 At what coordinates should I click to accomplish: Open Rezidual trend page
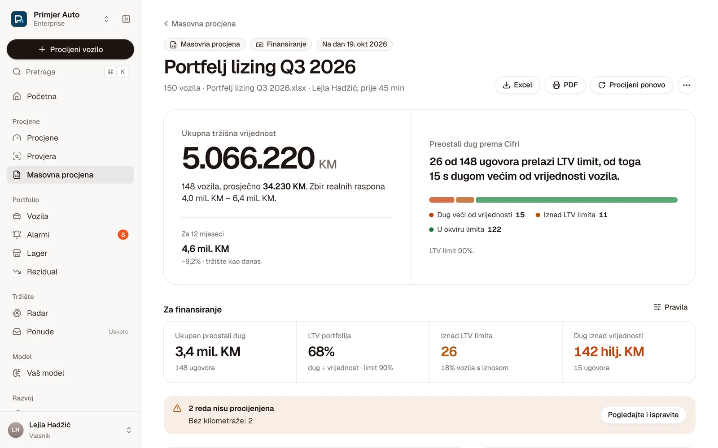pyautogui.click(x=70, y=271)
